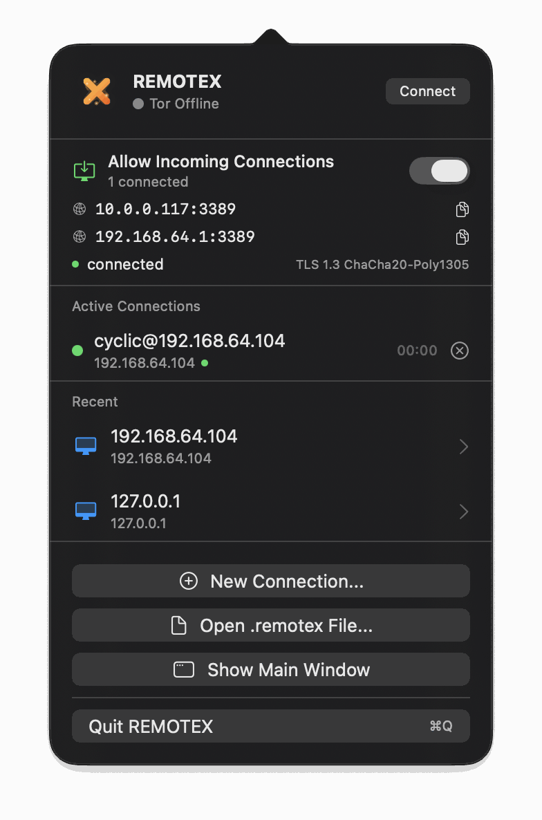Click the 00:00 connection timer
Image resolution: width=542 pixels, height=820 pixels.
click(x=417, y=351)
